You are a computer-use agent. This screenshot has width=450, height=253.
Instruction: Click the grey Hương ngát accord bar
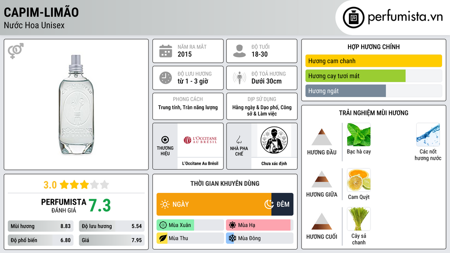tap(345, 91)
